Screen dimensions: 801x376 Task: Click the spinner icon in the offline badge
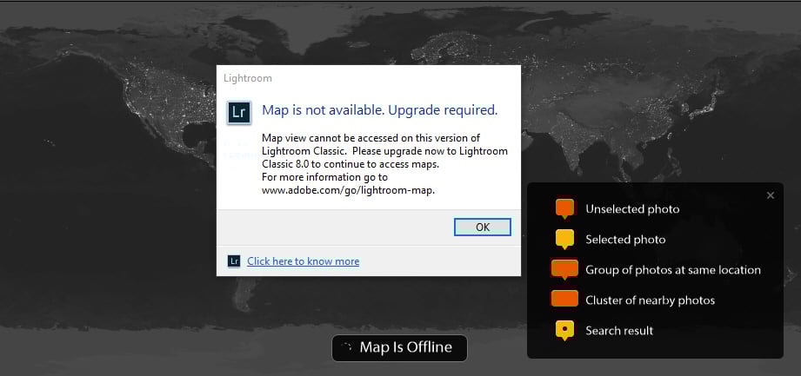[x=347, y=347]
